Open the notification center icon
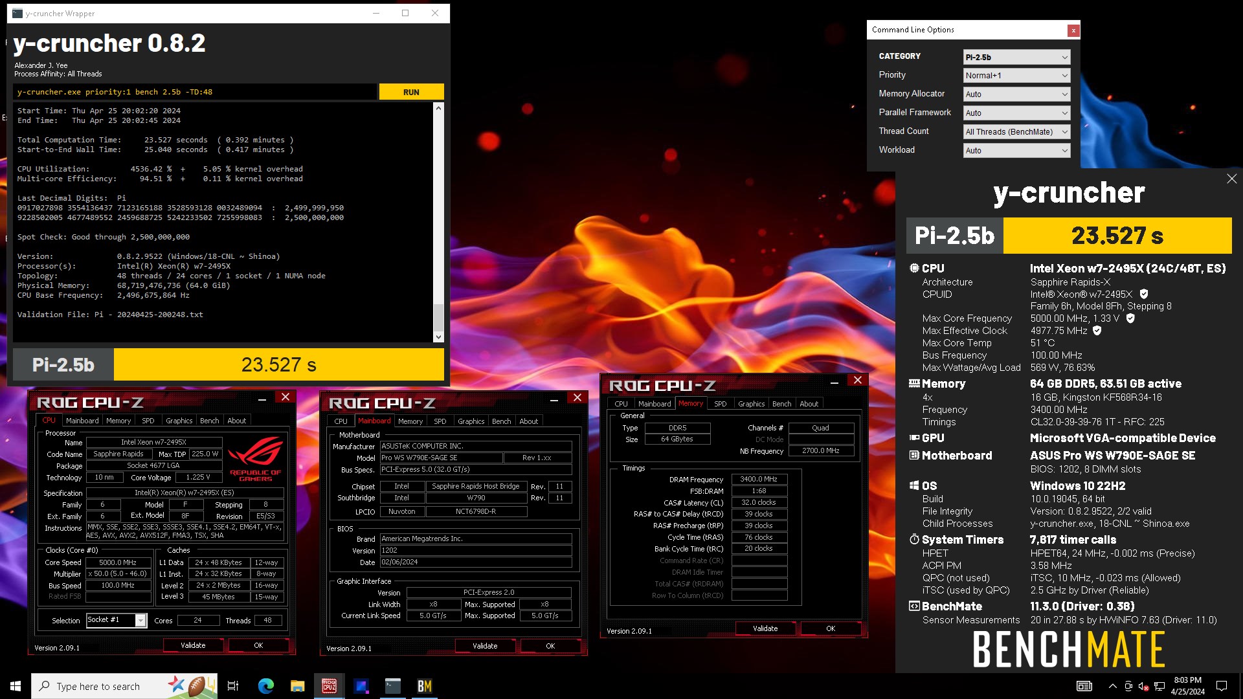This screenshot has height=699, width=1243. [x=1222, y=686]
